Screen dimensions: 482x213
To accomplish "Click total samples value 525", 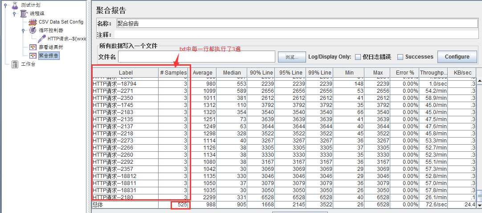I will [182, 205].
